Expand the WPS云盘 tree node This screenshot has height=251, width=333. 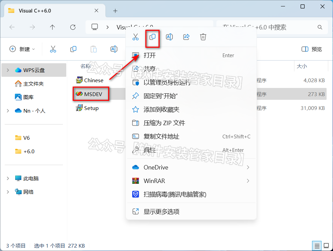pyautogui.click(x=8, y=70)
